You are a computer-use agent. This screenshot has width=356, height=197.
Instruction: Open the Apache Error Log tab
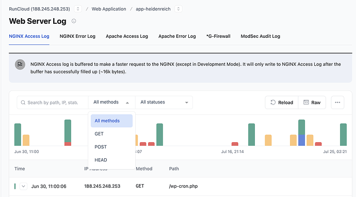177,36
